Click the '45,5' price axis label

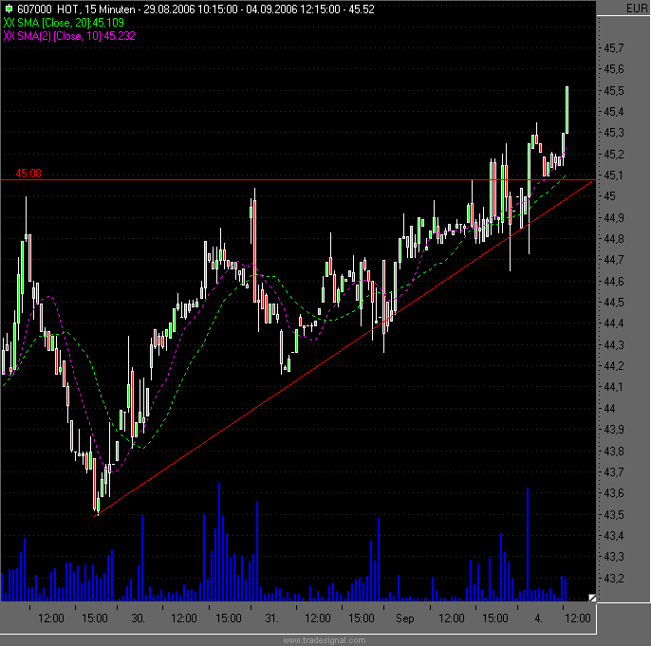click(x=614, y=90)
